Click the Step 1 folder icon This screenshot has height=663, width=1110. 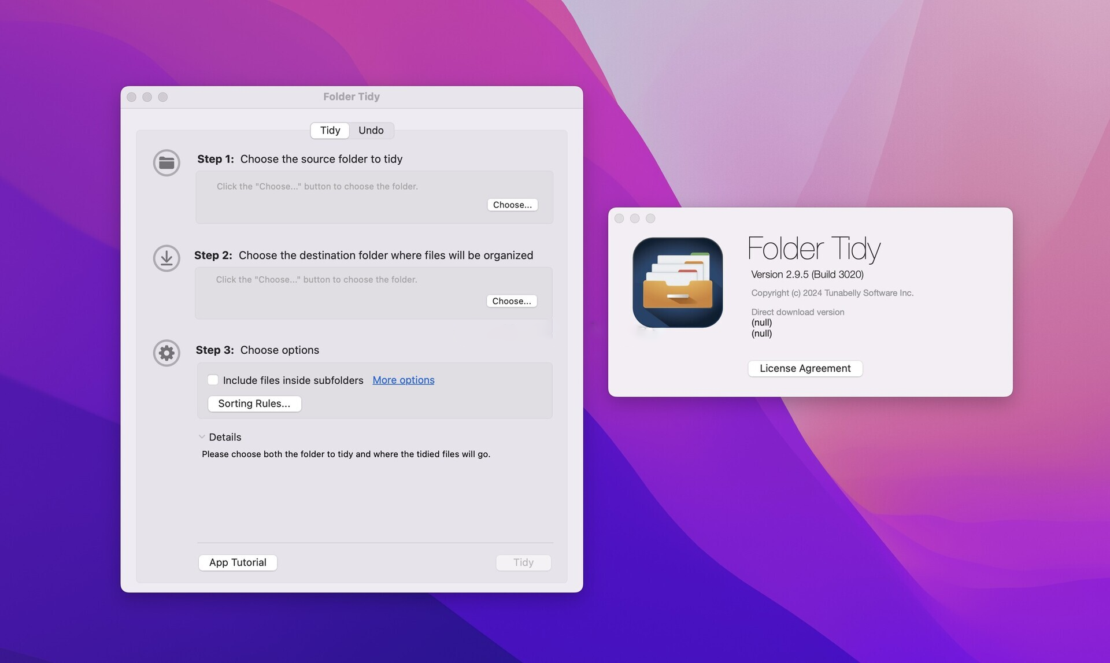coord(166,163)
